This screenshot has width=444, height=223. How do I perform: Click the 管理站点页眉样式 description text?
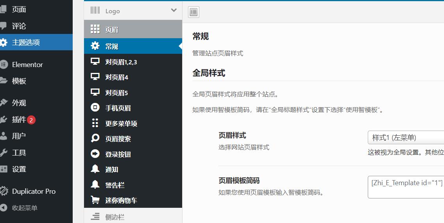tap(217, 53)
